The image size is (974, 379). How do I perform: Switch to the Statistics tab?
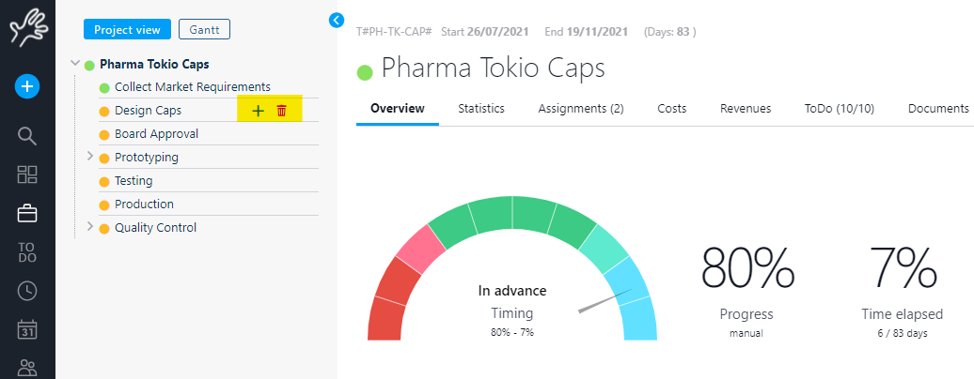click(481, 109)
